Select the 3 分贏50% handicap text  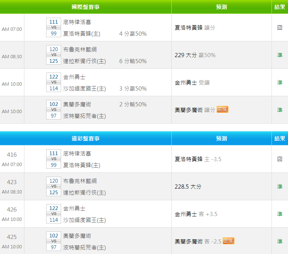[x=133, y=89]
